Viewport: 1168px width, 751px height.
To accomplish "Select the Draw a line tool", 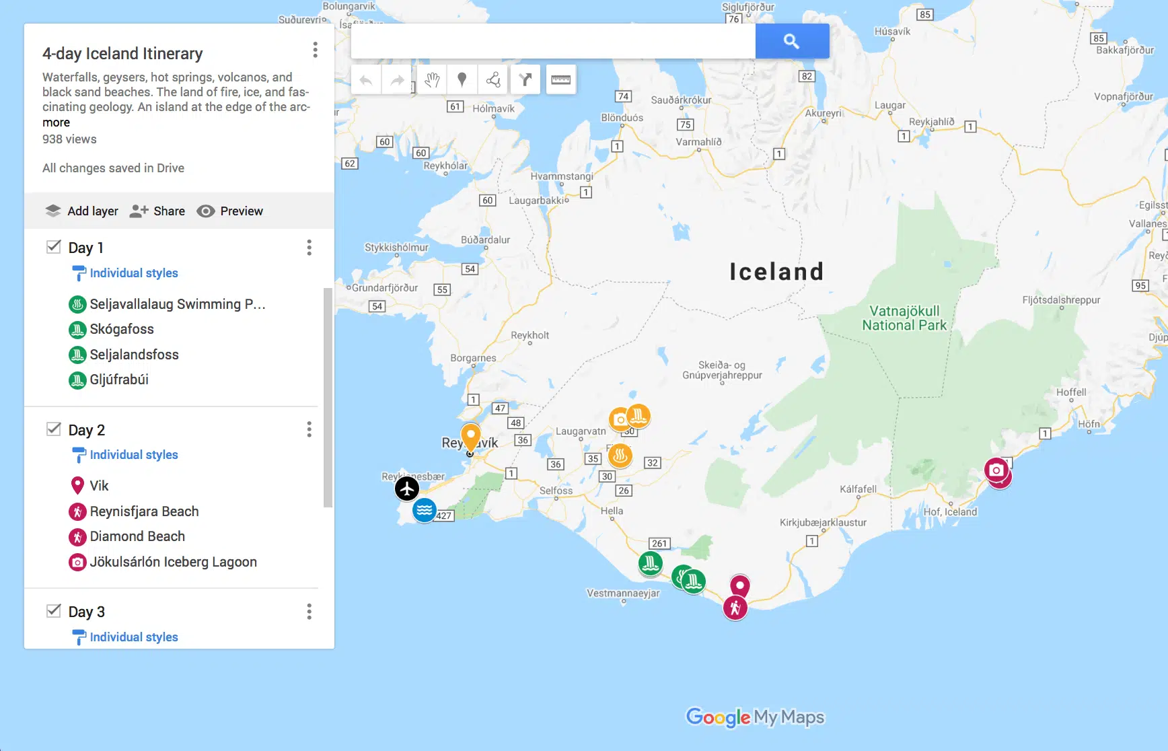I will click(493, 80).
